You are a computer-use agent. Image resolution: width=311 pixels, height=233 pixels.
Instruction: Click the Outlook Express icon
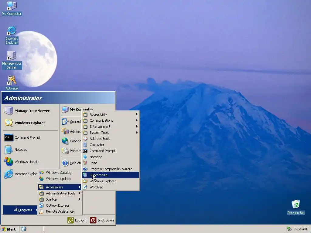pyautogui.click(x=41, y=205)
